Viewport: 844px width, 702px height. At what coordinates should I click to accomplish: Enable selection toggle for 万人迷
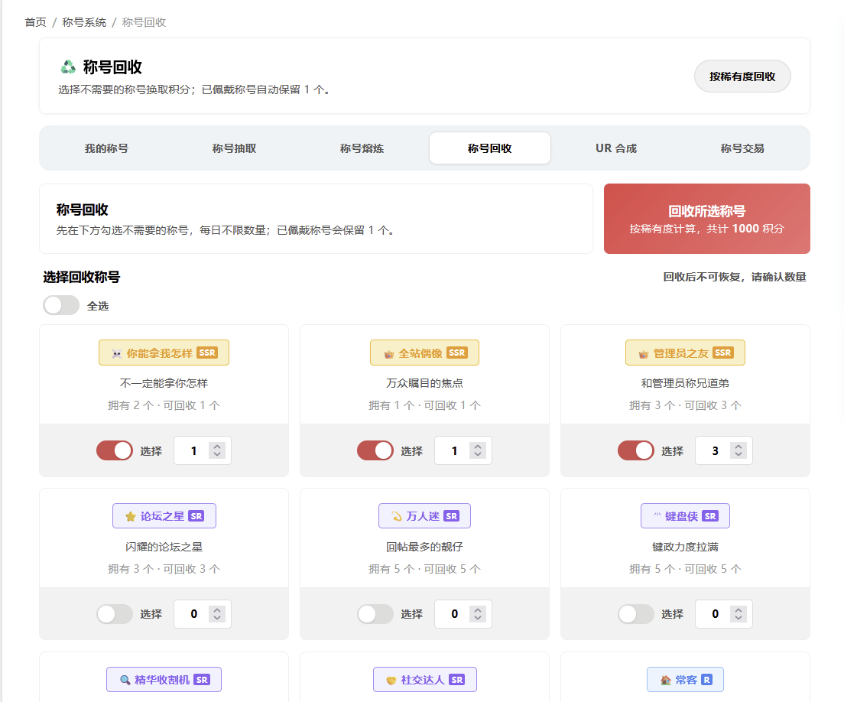[x=375, y=614]
